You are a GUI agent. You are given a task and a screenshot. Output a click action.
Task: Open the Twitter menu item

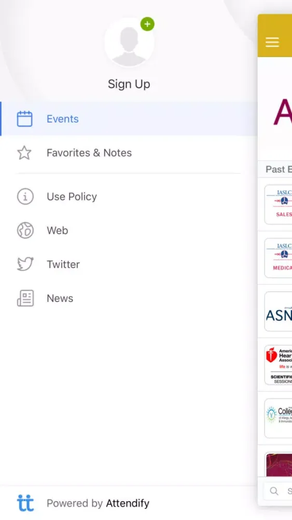click(x=129, y=264)
